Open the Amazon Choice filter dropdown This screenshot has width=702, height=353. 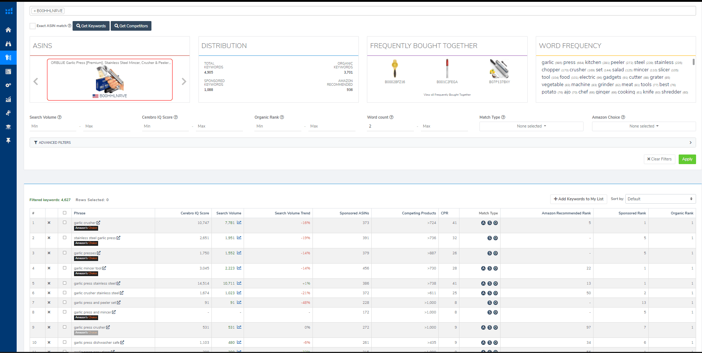point(643,126)
